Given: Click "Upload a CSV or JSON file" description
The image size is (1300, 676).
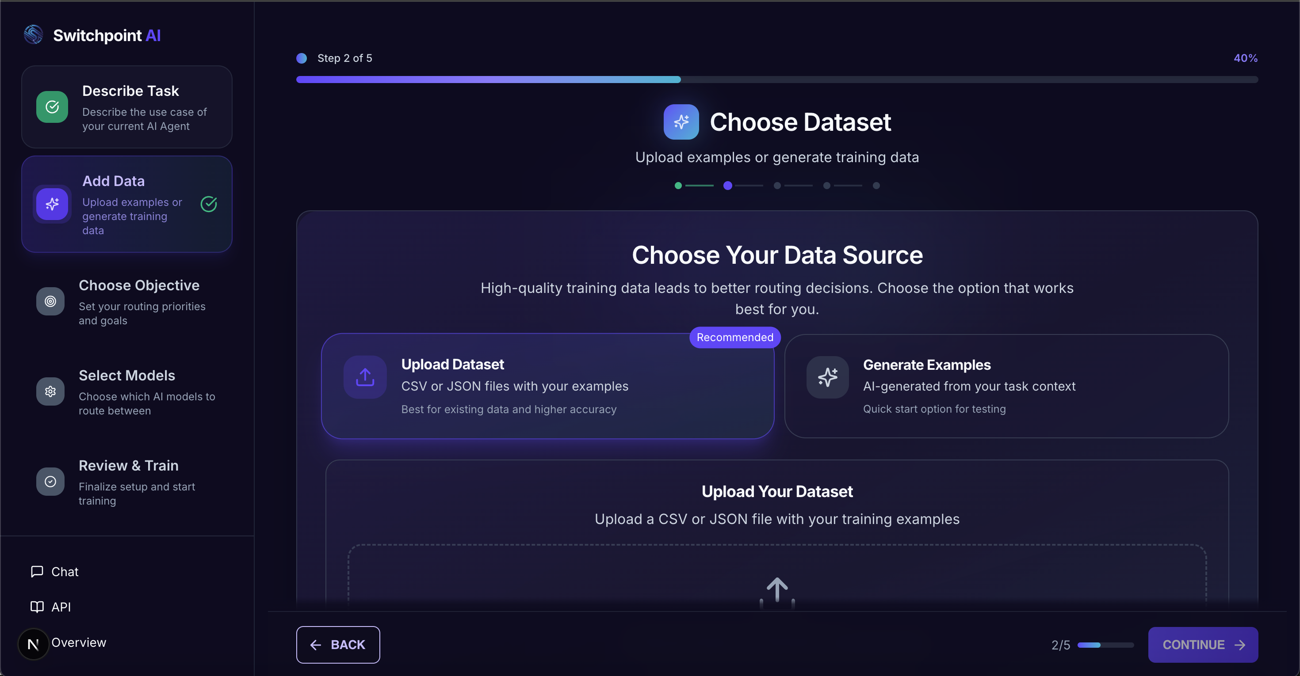Looking at the screenshot, I should click(x=777, y=519).
